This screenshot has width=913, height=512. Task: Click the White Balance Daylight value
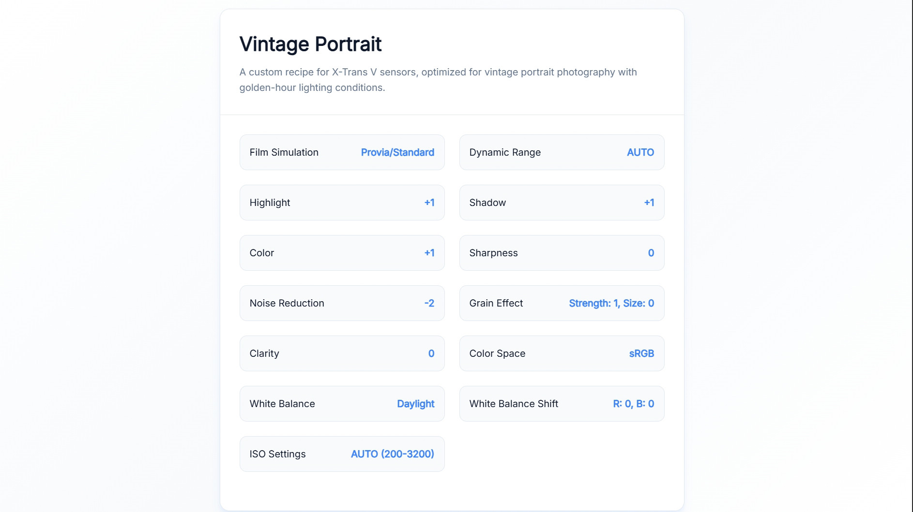(x=415, y=404)
